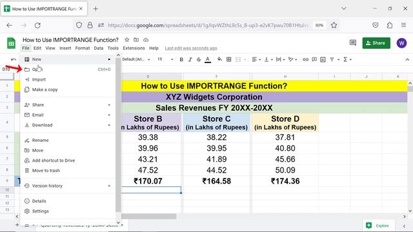Open the Sheets home logo
The image size is (413, 232).
pyautogui.click(x=11, y=43)
